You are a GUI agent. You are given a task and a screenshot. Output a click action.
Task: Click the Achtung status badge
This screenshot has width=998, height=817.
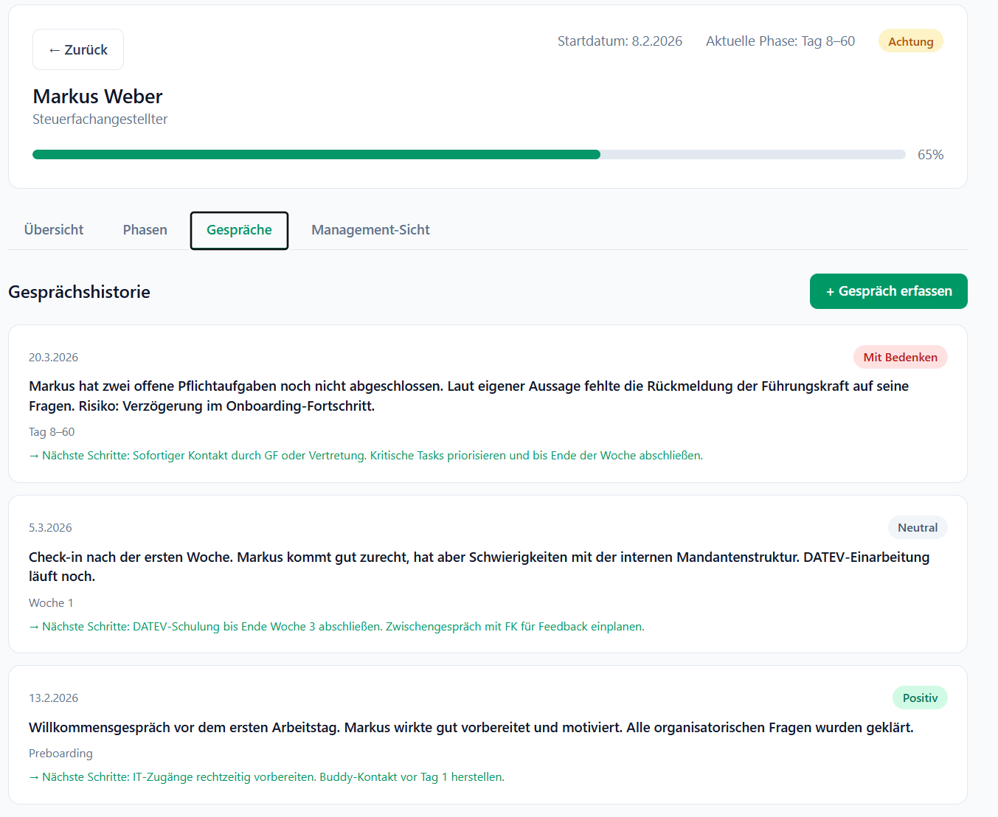(x=910, y=41)
